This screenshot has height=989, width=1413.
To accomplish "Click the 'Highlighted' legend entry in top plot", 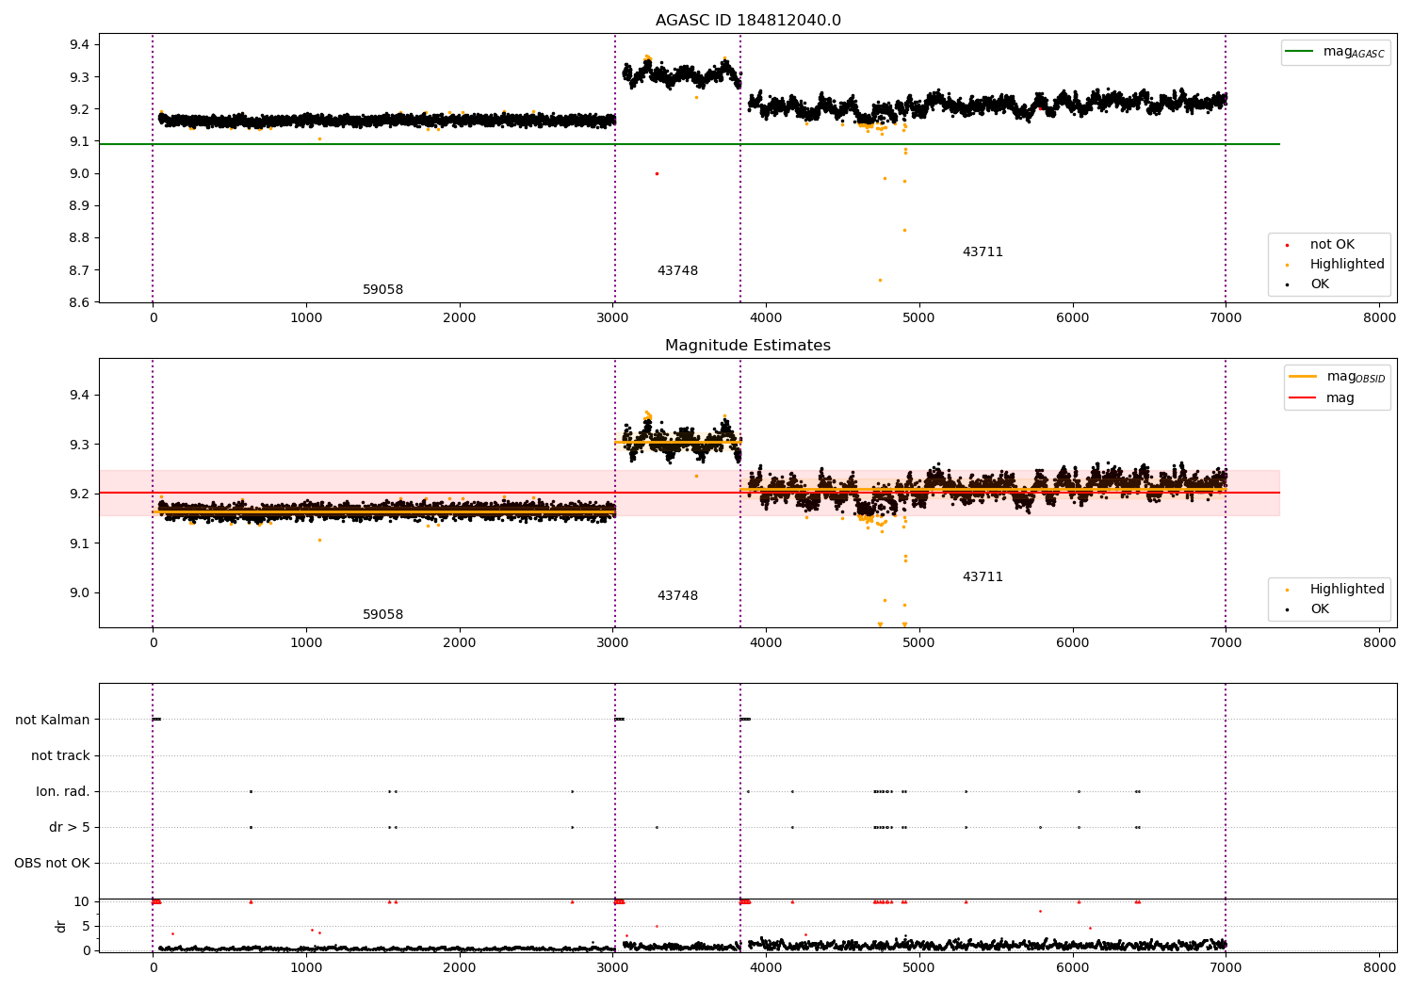I will point(1336,265).
